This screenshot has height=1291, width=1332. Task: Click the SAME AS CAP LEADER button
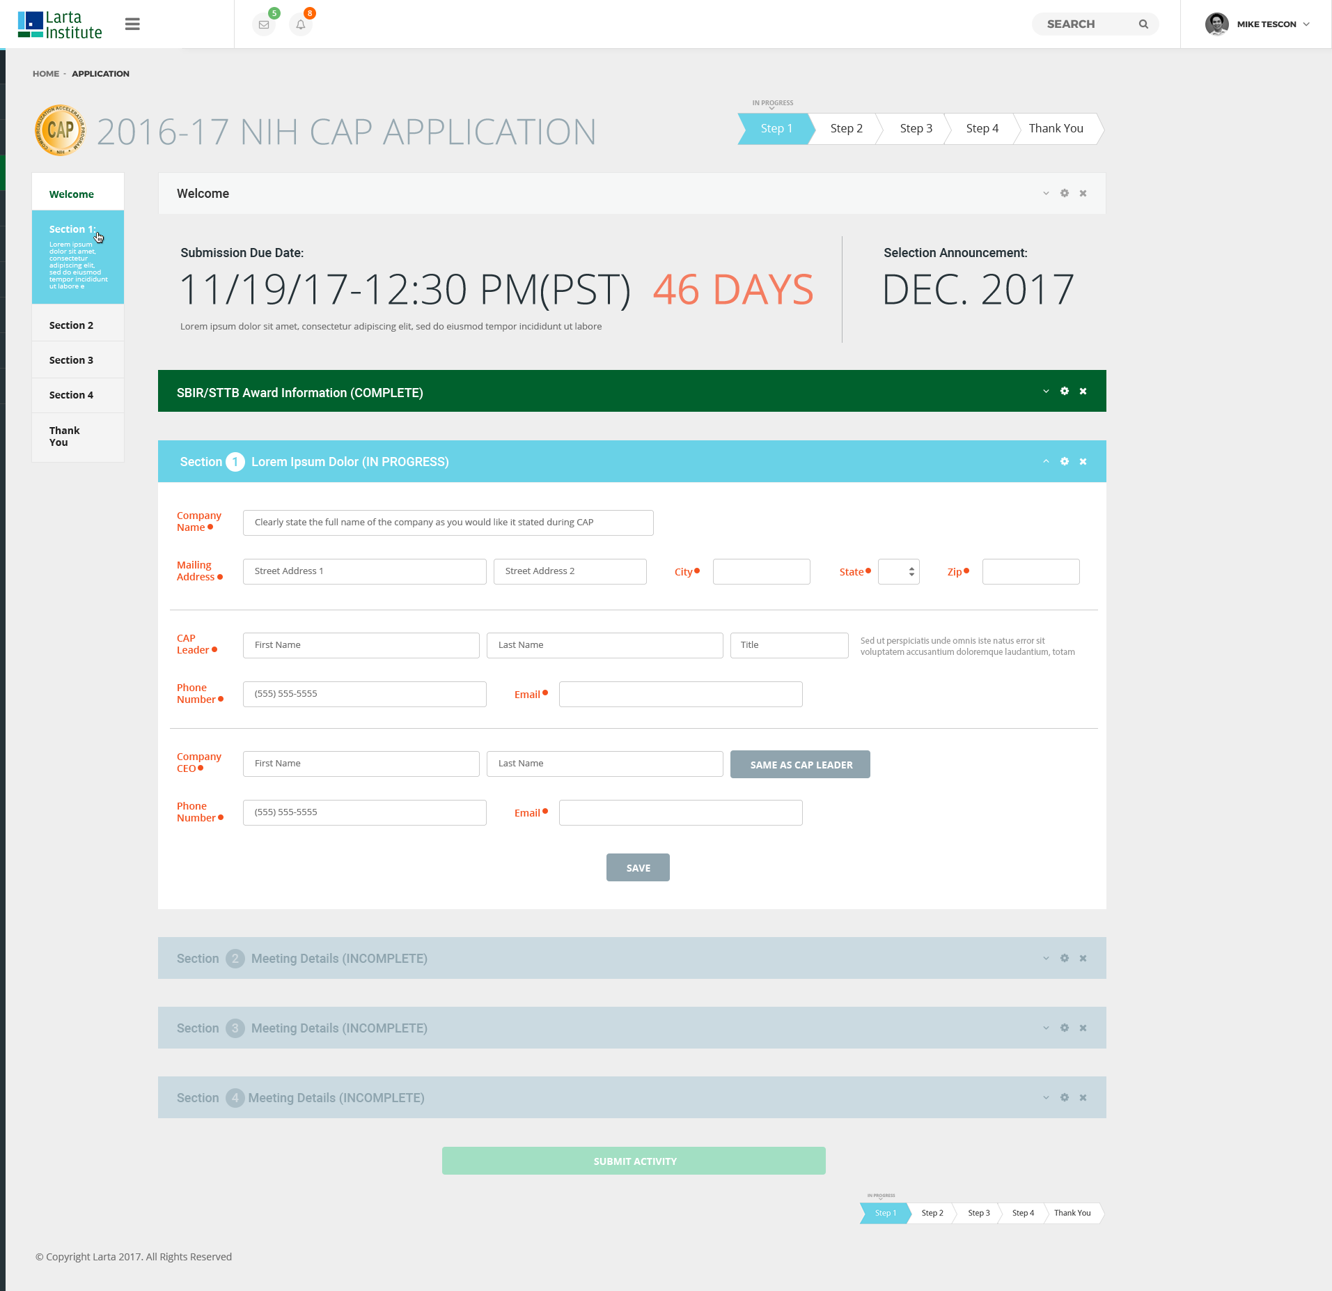(800, 764)
